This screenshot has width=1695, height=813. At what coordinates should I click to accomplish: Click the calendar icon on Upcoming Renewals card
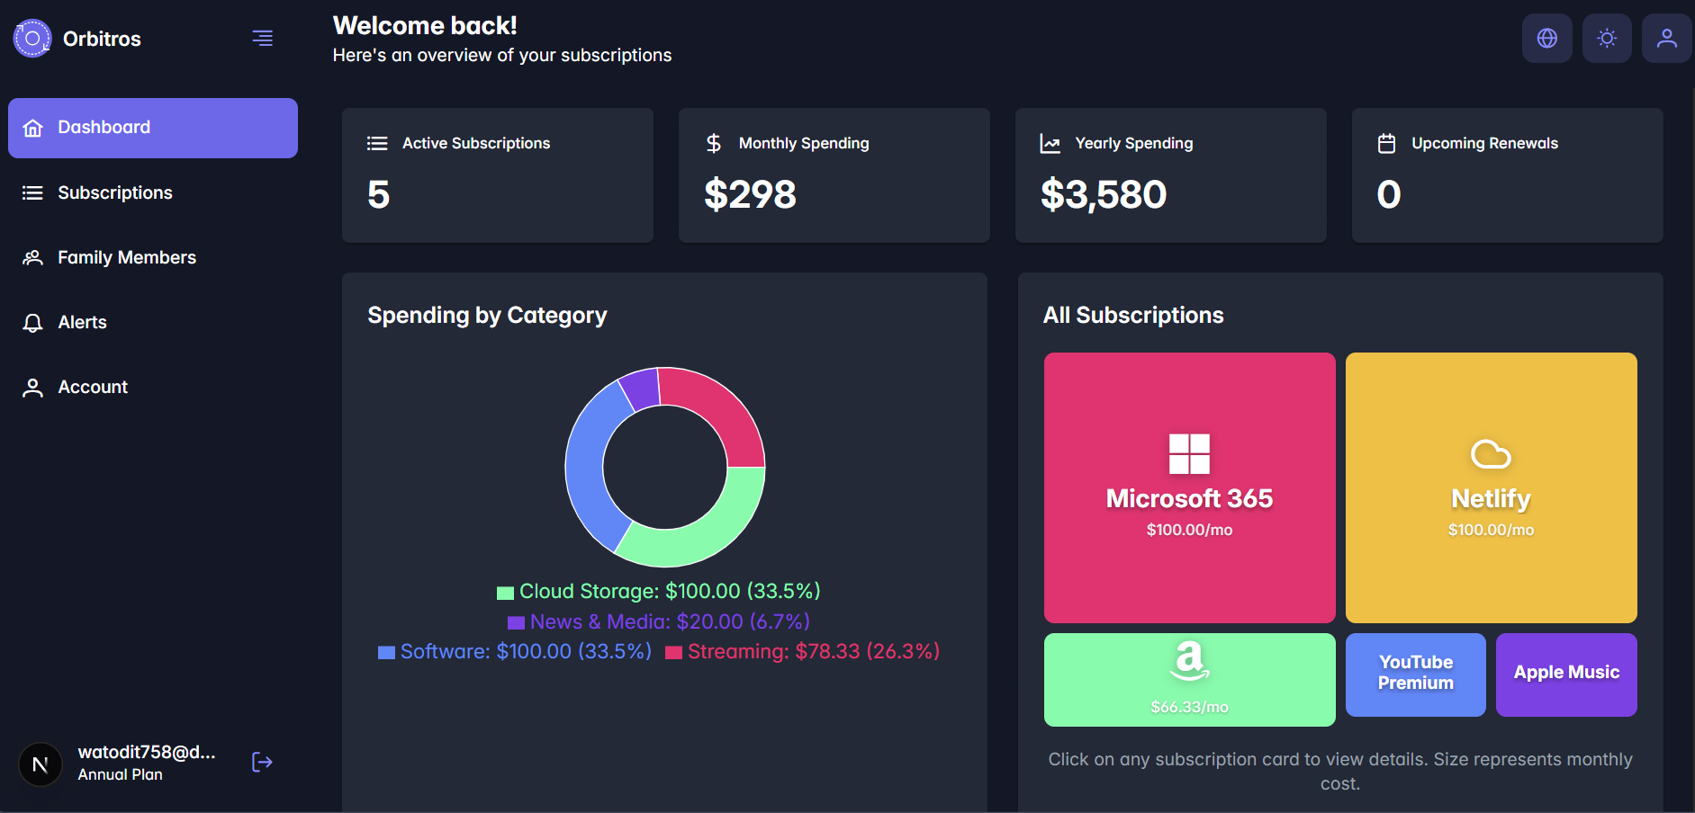pyautogui.click(x=1385, y=142)
